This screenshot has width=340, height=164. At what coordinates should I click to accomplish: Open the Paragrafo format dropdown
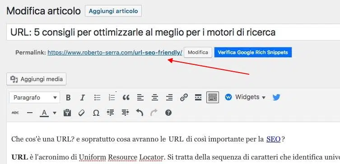point(34,98)
